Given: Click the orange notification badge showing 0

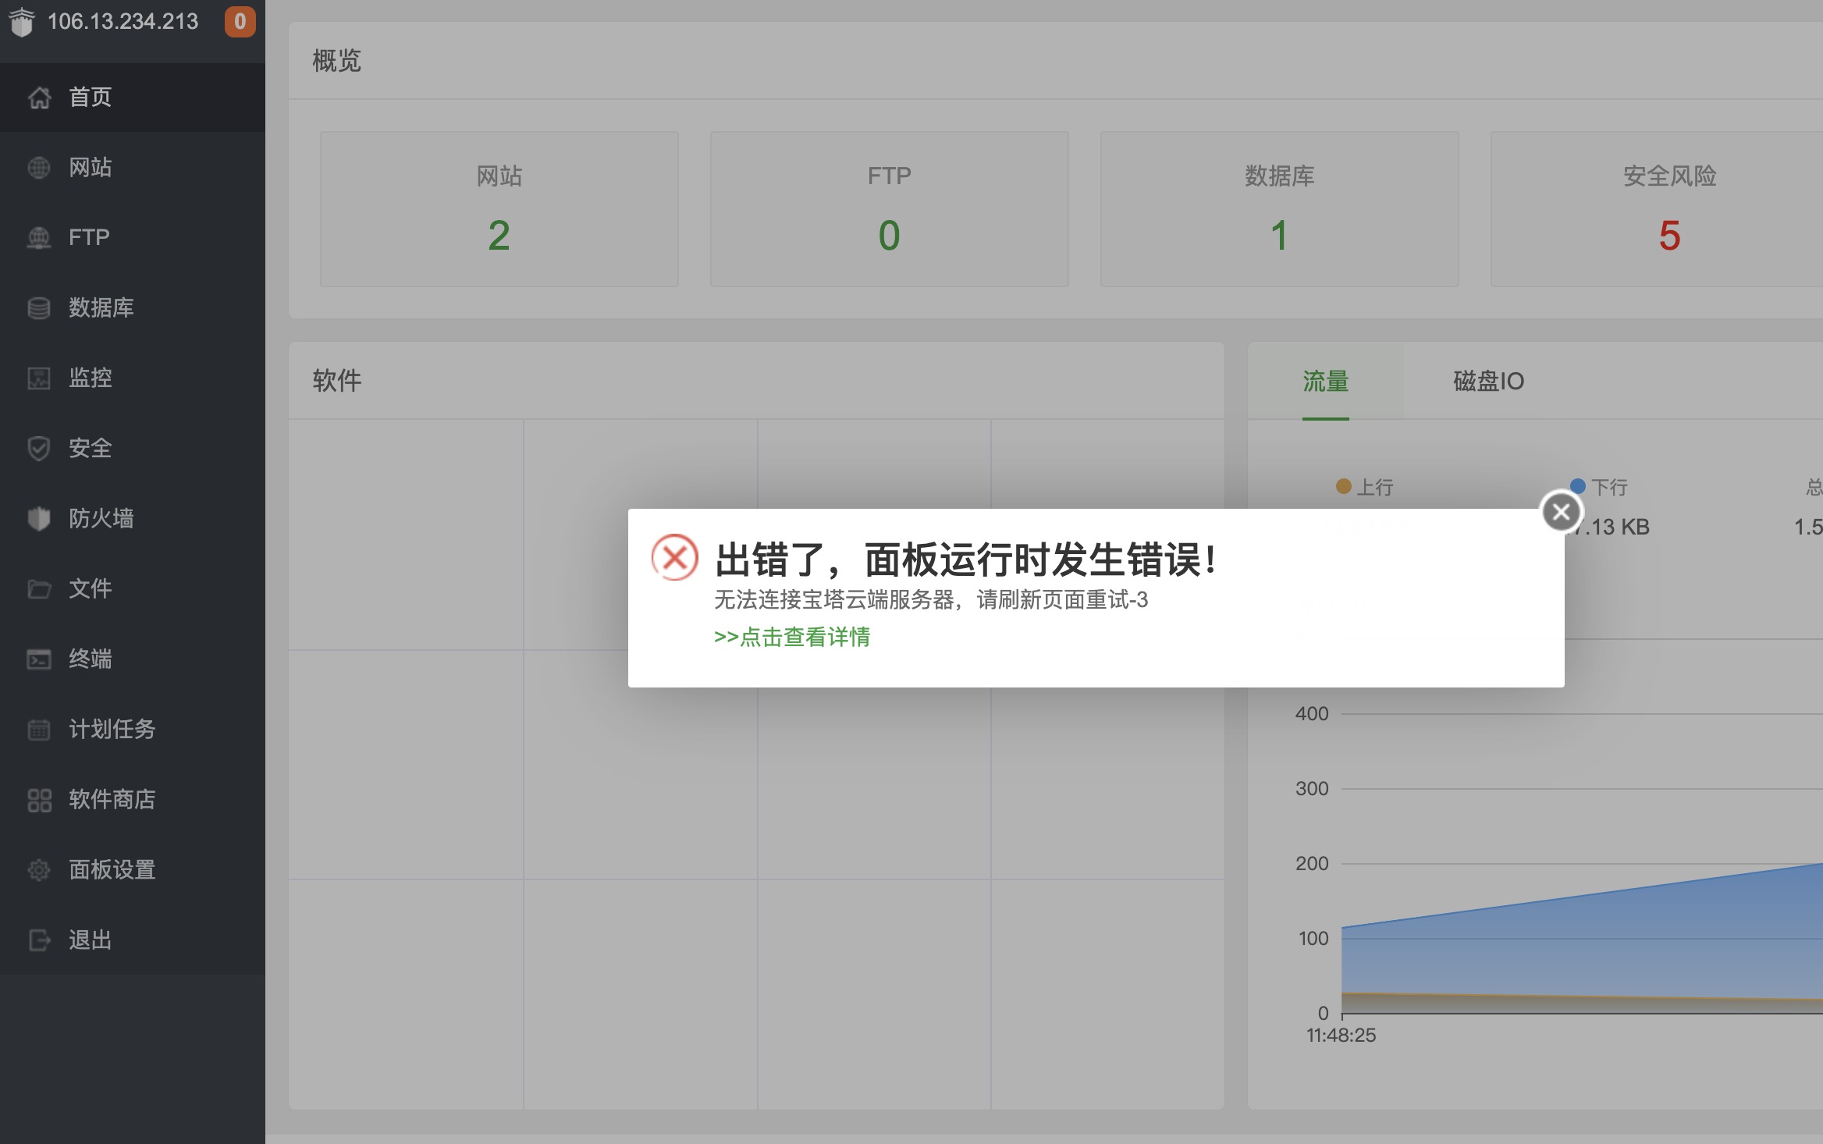Looking at the screenshot, I should tap(240, 22).
